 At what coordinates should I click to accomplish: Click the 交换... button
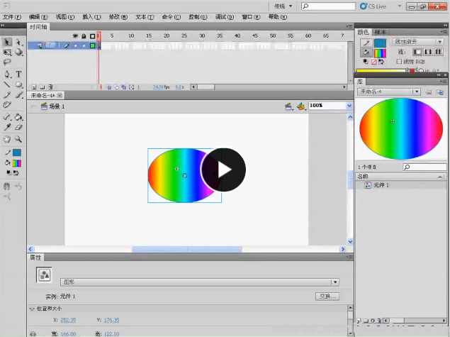326,296
